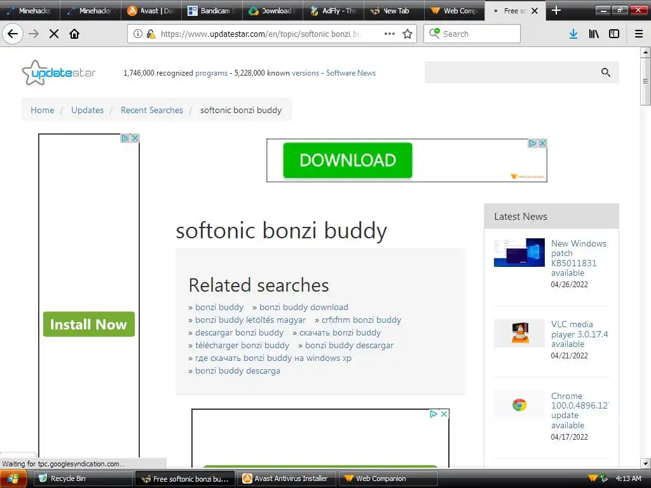Click the VLC cone news thumbnail
The image size is (651, 488).
point(519,333)
